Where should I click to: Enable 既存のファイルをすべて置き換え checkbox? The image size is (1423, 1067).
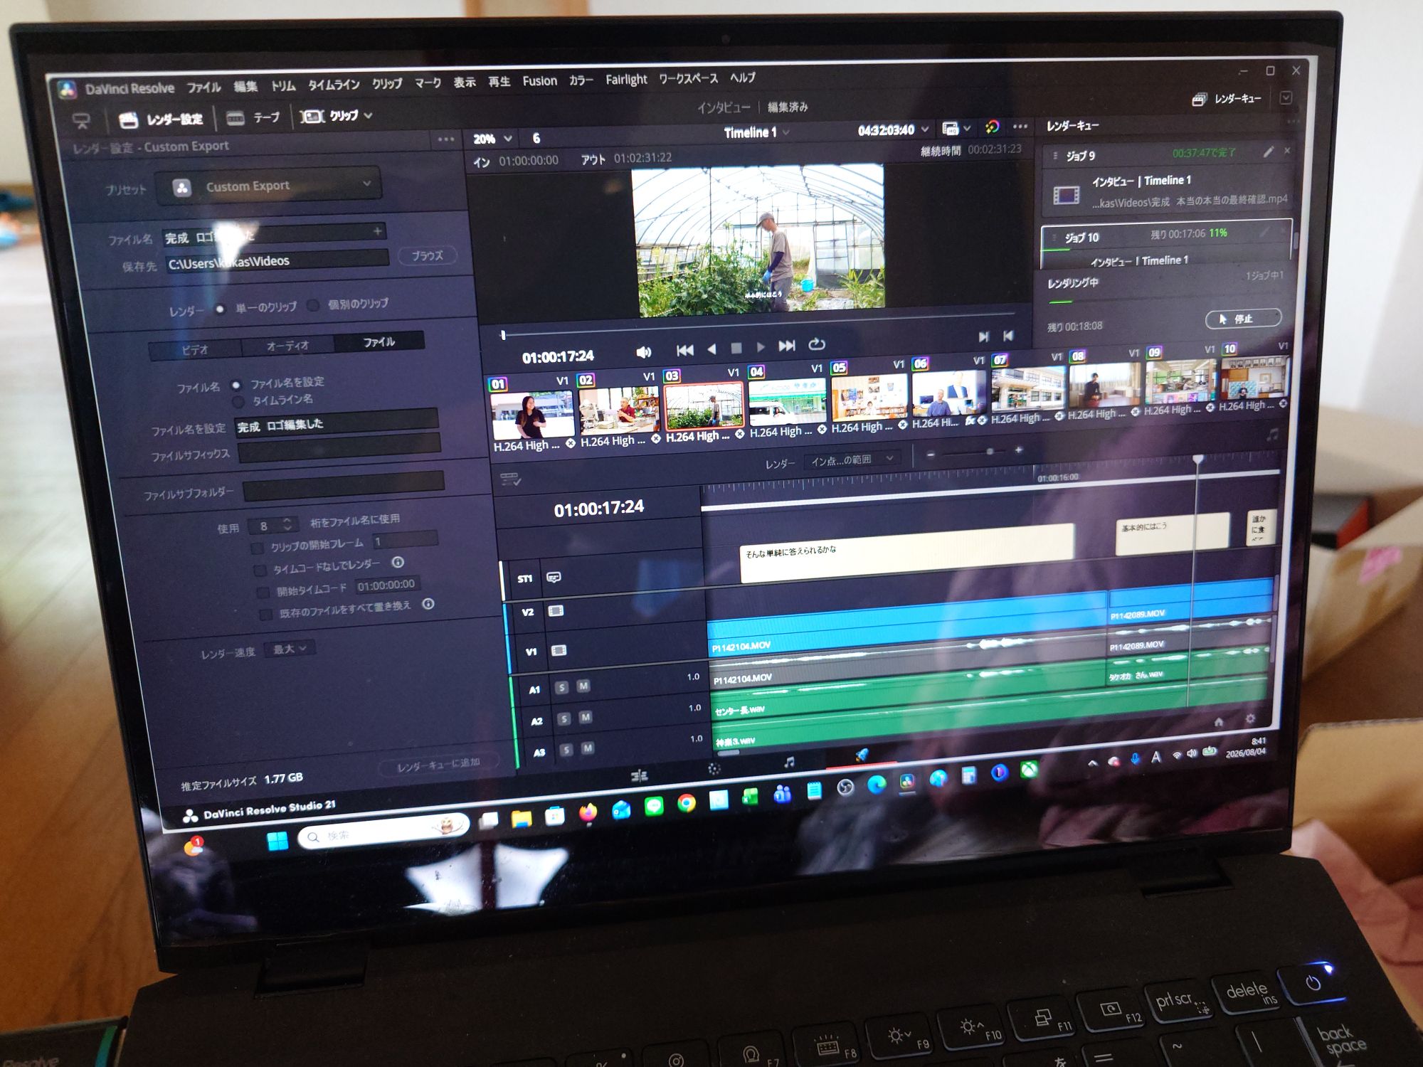pyautogui.click(x=265, y=614)
